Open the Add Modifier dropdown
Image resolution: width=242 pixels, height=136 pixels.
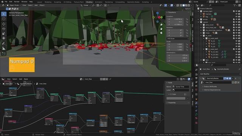coord(220,74)
